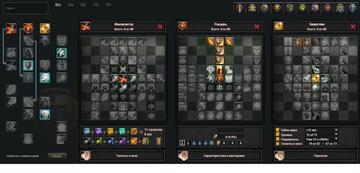Image resolution: width=360 pixels, height=173 pixels.
Task: Select the sword shield class icon
Action: click(x=239, y=8)
